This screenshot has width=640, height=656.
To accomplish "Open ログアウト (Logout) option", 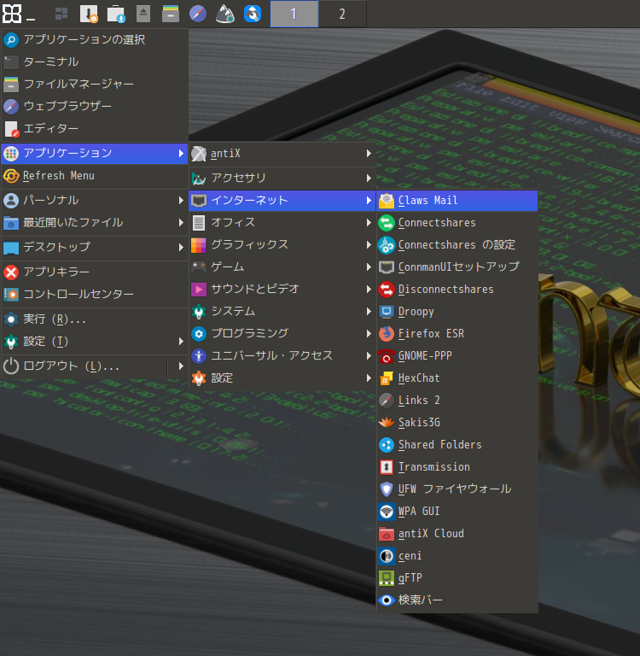I will [71, 366].
